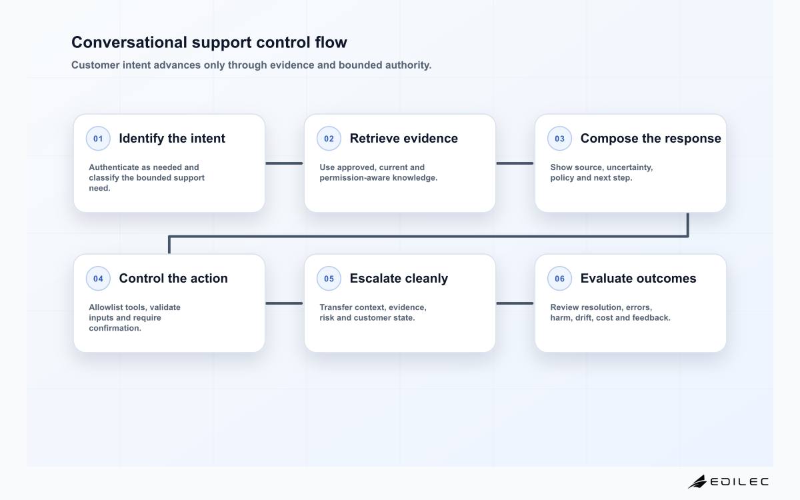
Task: Click the 03 step number badge
Action: [x=559, y=139]
